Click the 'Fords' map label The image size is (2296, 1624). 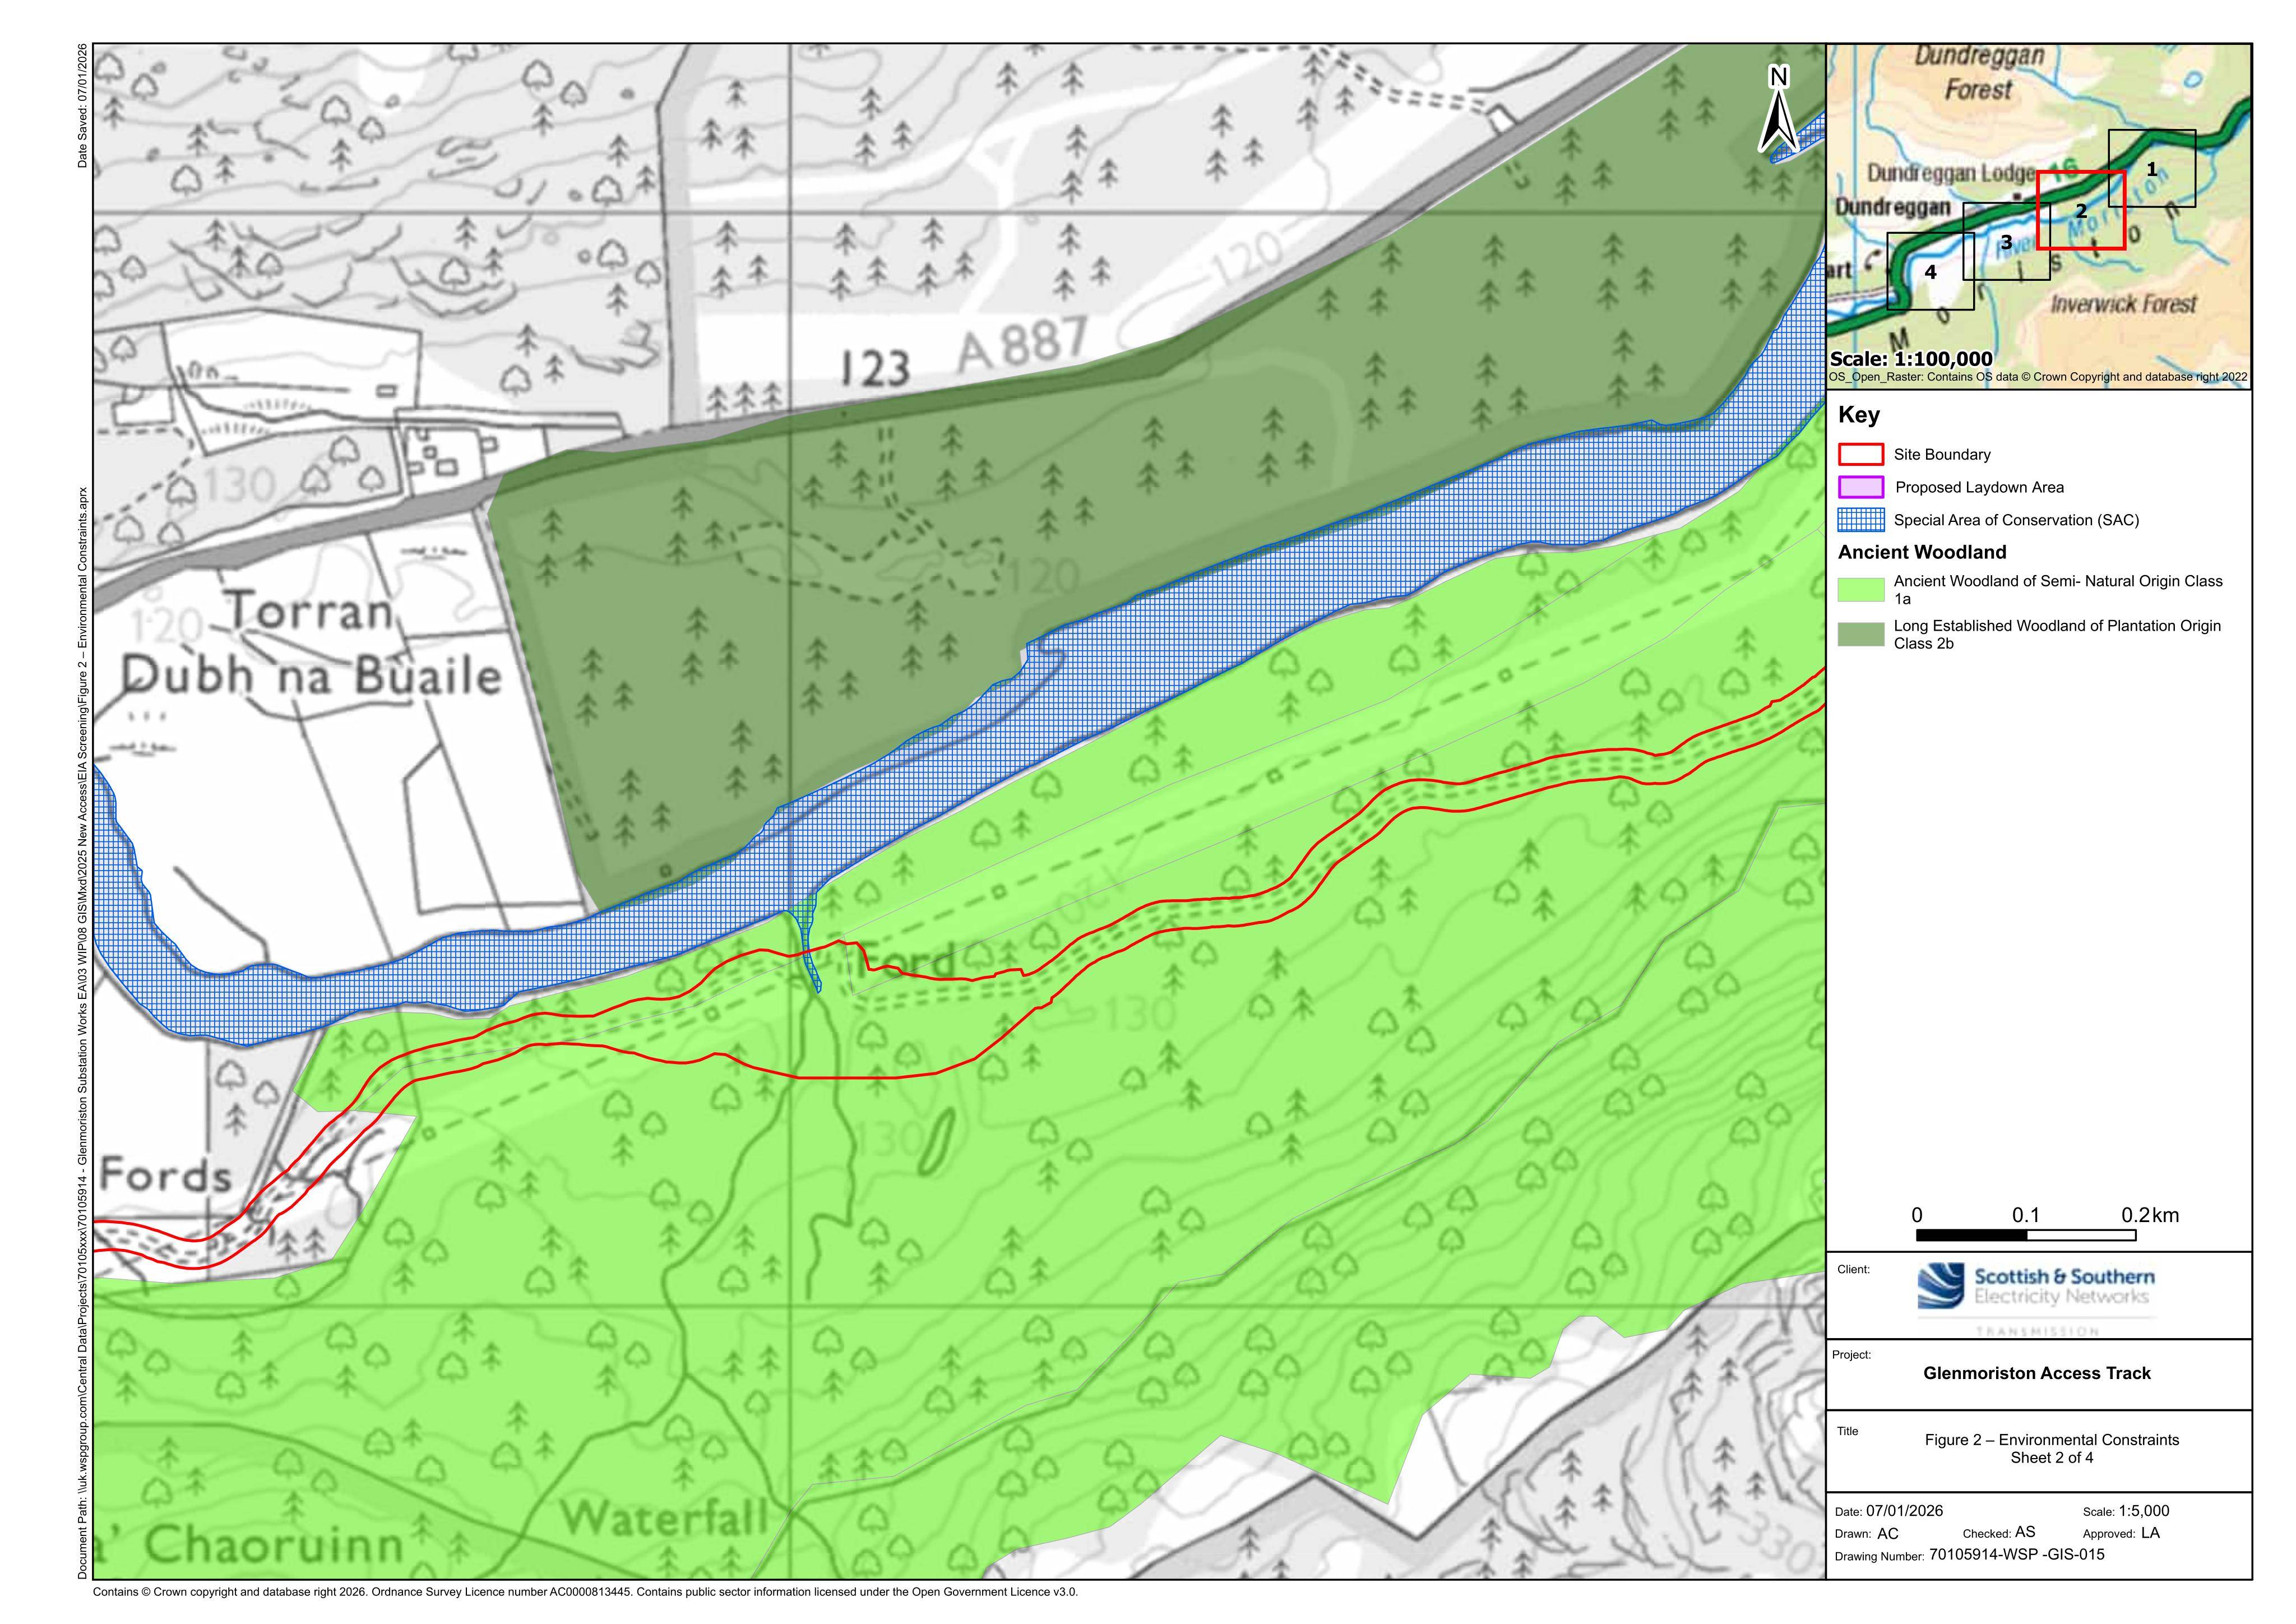166,1175
